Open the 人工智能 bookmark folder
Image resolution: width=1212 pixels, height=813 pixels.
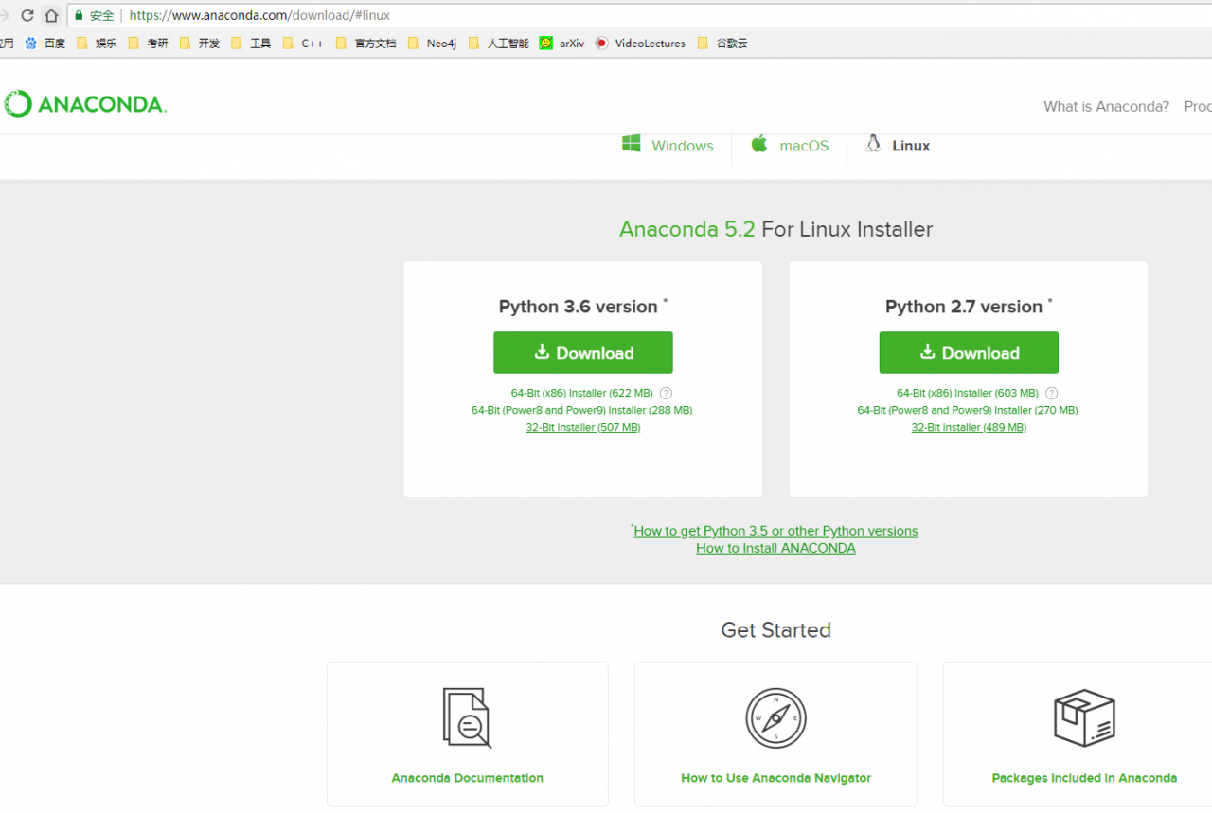pos(499,43)
